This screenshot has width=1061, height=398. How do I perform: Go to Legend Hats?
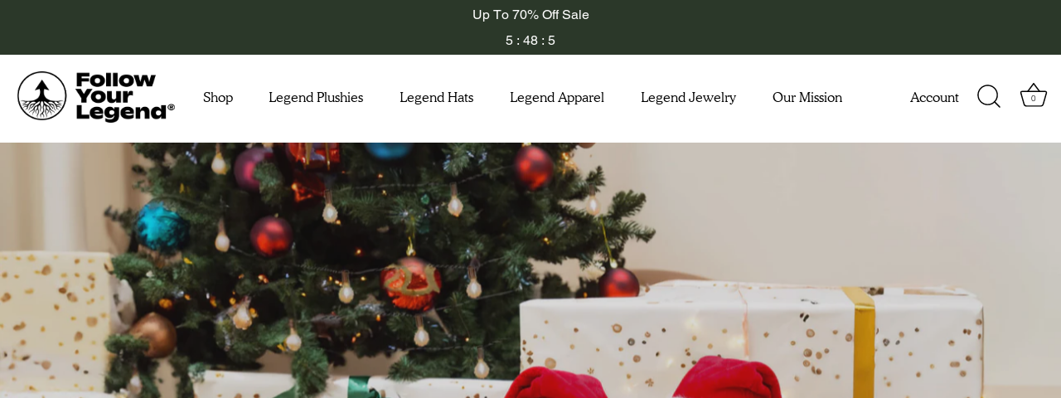(x=436, y=98)
